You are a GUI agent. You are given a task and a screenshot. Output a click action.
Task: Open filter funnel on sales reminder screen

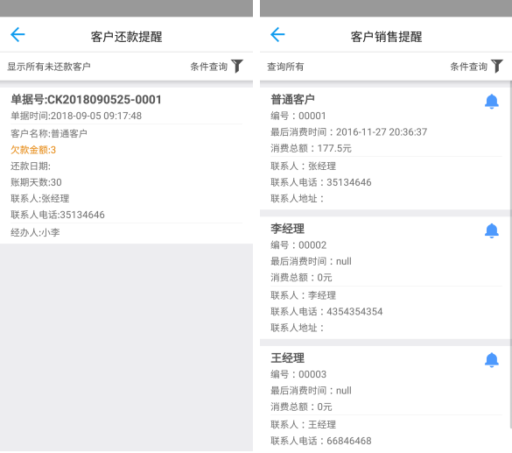[x=497, y=66]
